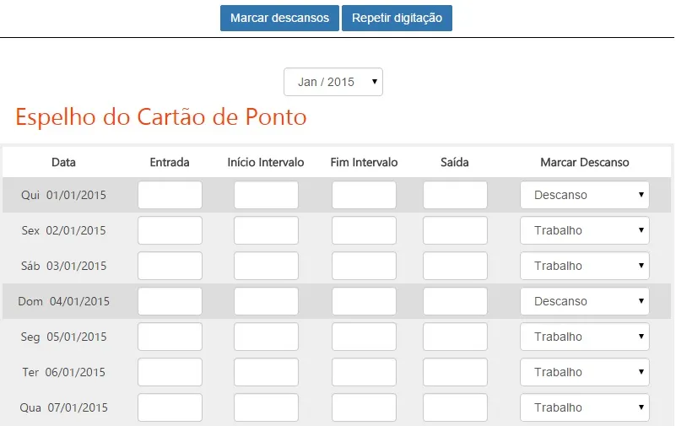Click the Marcar descansos button
The width and height of the screenshot is (676, 426).
(279, 18)
